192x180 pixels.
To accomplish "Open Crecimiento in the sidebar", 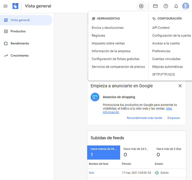I will (19, 55).
